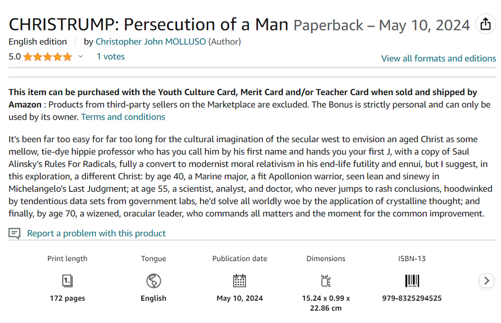This screenshot has height=323, width=501.
Task: Click the ISBN number 979-8325294525
Action: [x=412, y=298]
